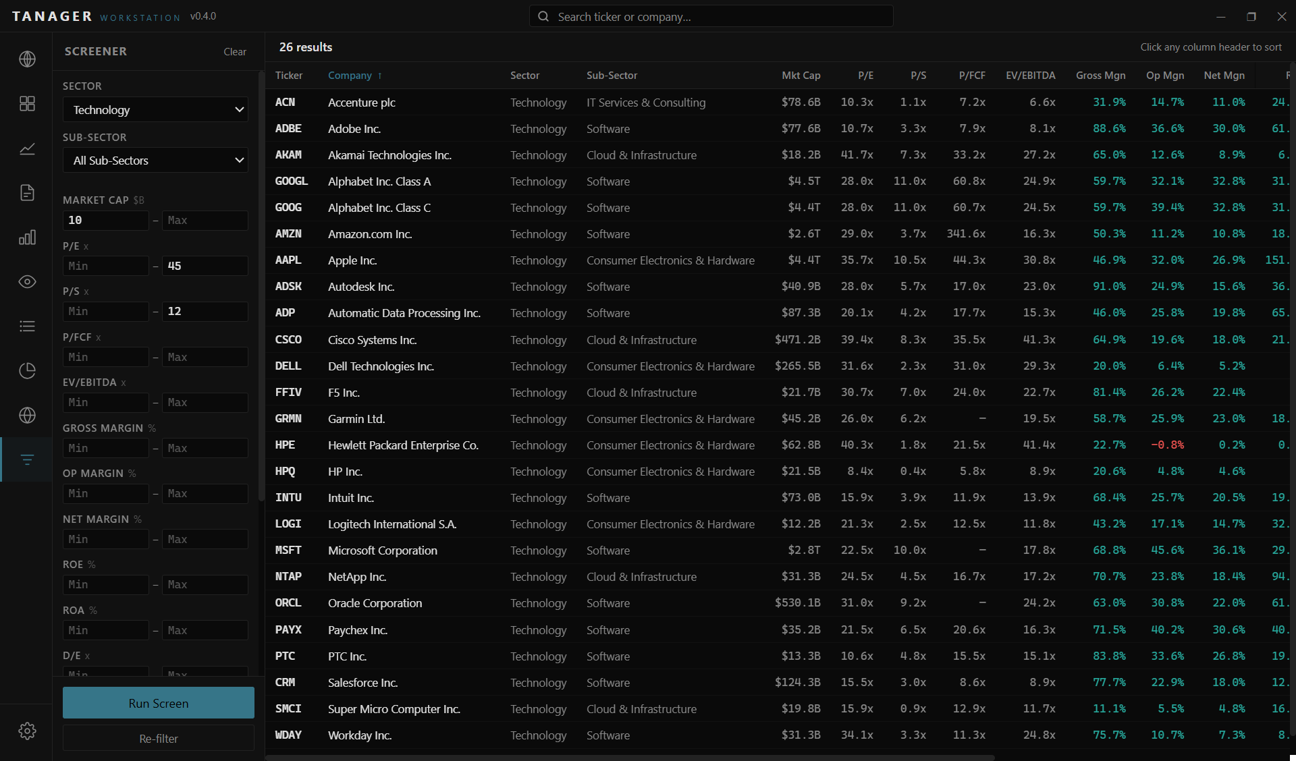Click the ROE Max field
The image size is (1296, 761).
(x=205, y=585)
